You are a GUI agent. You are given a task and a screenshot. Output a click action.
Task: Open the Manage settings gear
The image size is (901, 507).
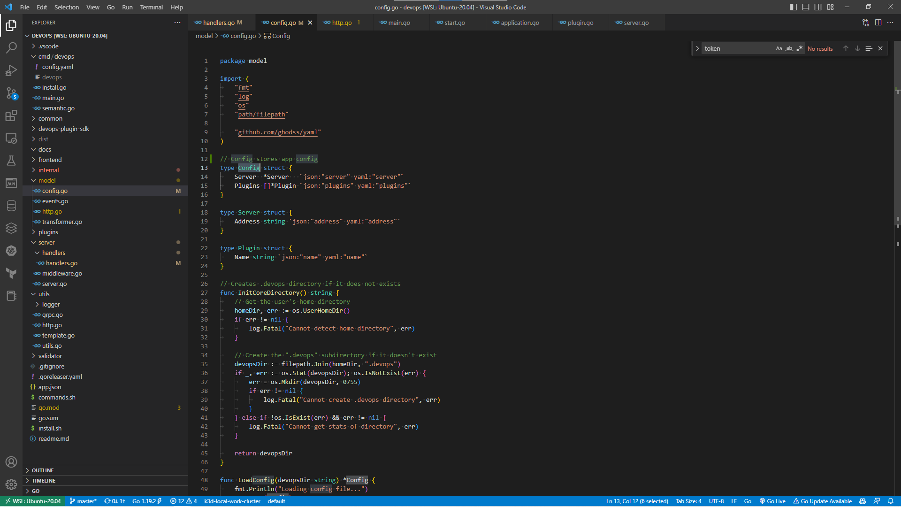(x=12, y=484)
